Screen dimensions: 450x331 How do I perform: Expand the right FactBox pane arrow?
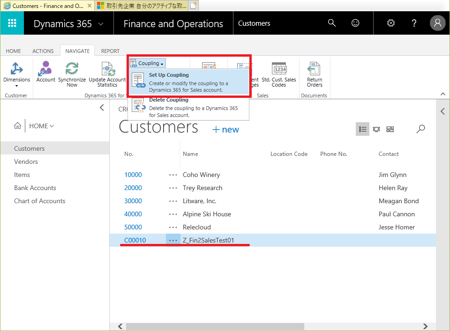[442, 111]
